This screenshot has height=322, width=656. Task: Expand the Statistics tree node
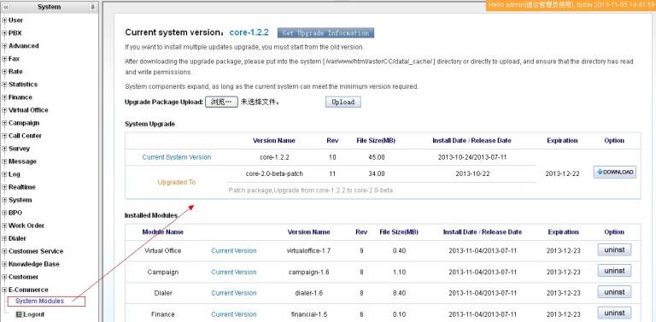4,85
